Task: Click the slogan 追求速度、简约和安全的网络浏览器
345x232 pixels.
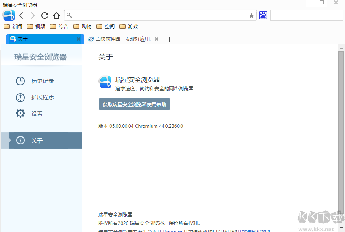Action: click(x=154, y=89)
